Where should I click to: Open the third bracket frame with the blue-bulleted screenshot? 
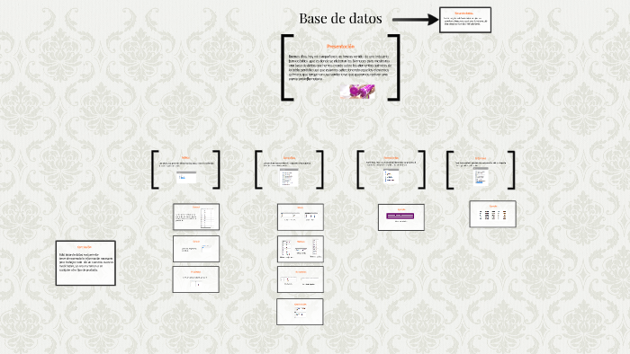tap(391, 169)
